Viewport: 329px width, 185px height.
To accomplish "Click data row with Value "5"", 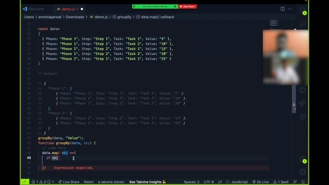I will 106,39.
